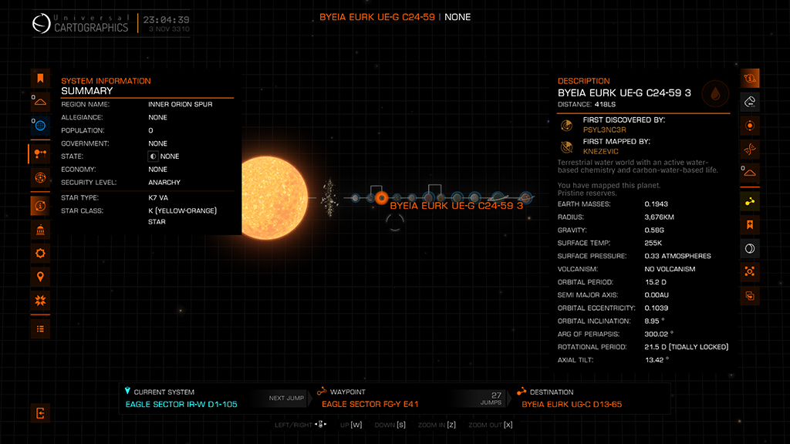
Task: Select the blue globe icon in left sidebar
Action: point(40,126)
